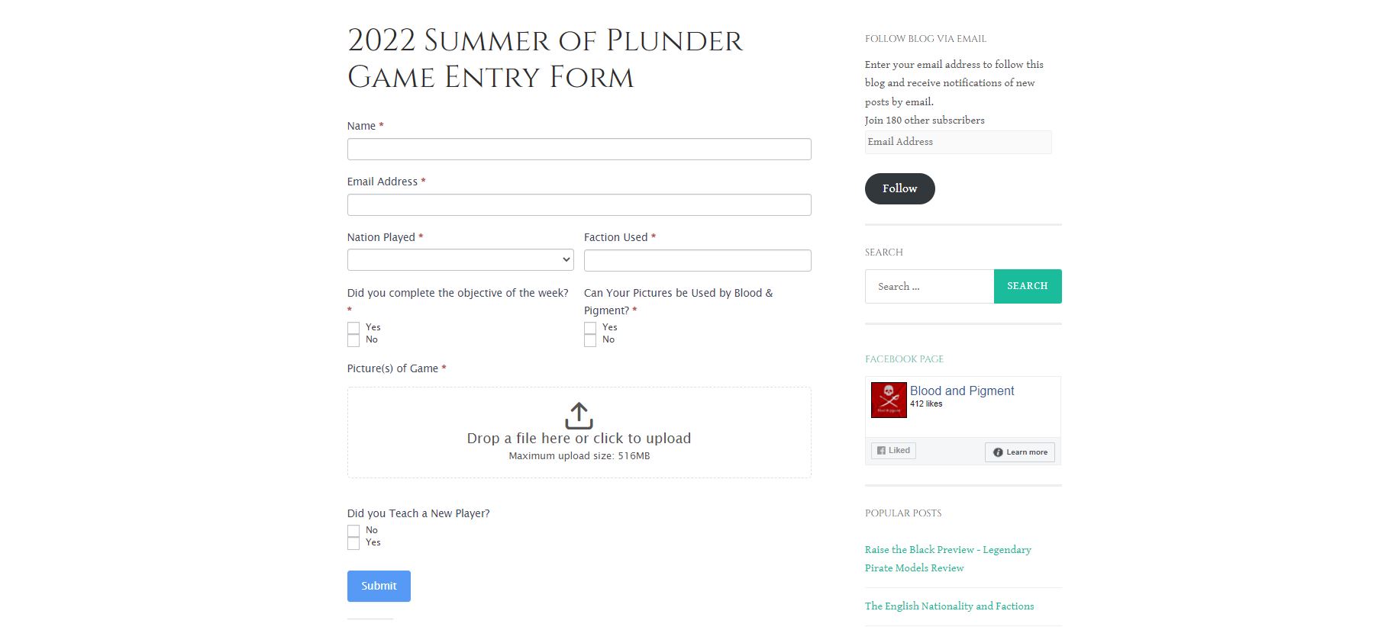
Task: Open Raise the Black Preview post link
Action: pos(947,558)
